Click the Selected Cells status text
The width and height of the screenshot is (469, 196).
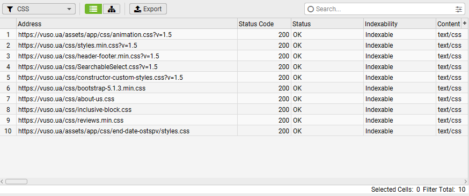coord(395,190)
